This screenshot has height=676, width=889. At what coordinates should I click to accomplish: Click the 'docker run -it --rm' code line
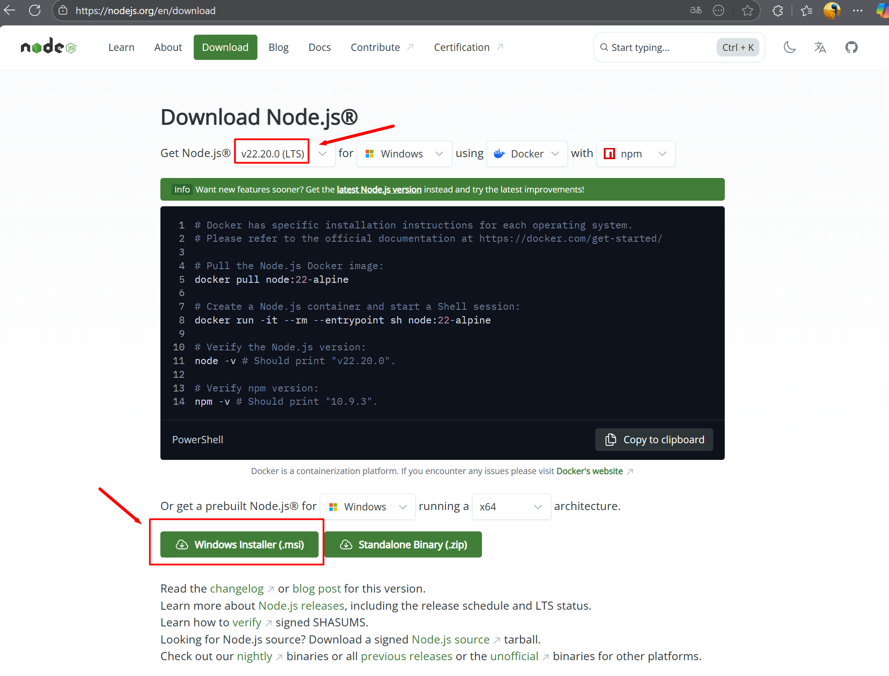[x=343, y=320]
